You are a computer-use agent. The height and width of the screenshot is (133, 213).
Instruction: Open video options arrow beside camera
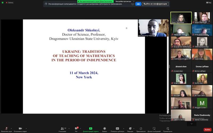coord(26,128)
